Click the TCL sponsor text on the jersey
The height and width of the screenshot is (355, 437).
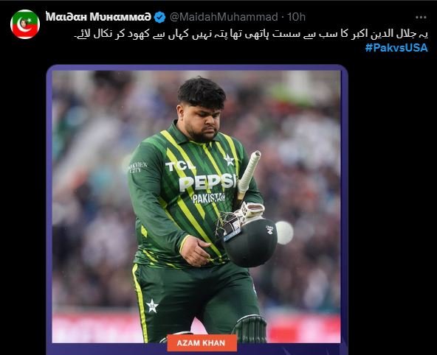(180, 166)
